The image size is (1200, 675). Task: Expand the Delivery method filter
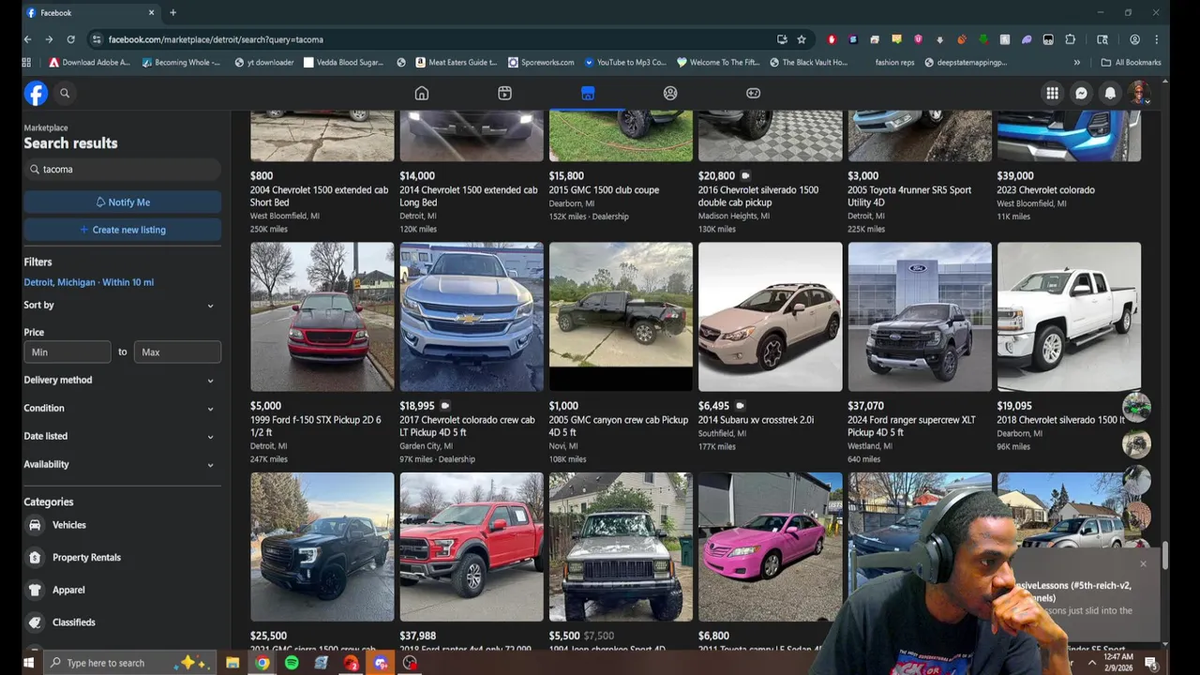coord(121,380)
